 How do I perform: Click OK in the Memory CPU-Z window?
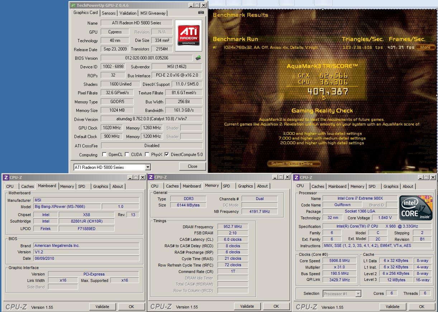pos(276,306)
